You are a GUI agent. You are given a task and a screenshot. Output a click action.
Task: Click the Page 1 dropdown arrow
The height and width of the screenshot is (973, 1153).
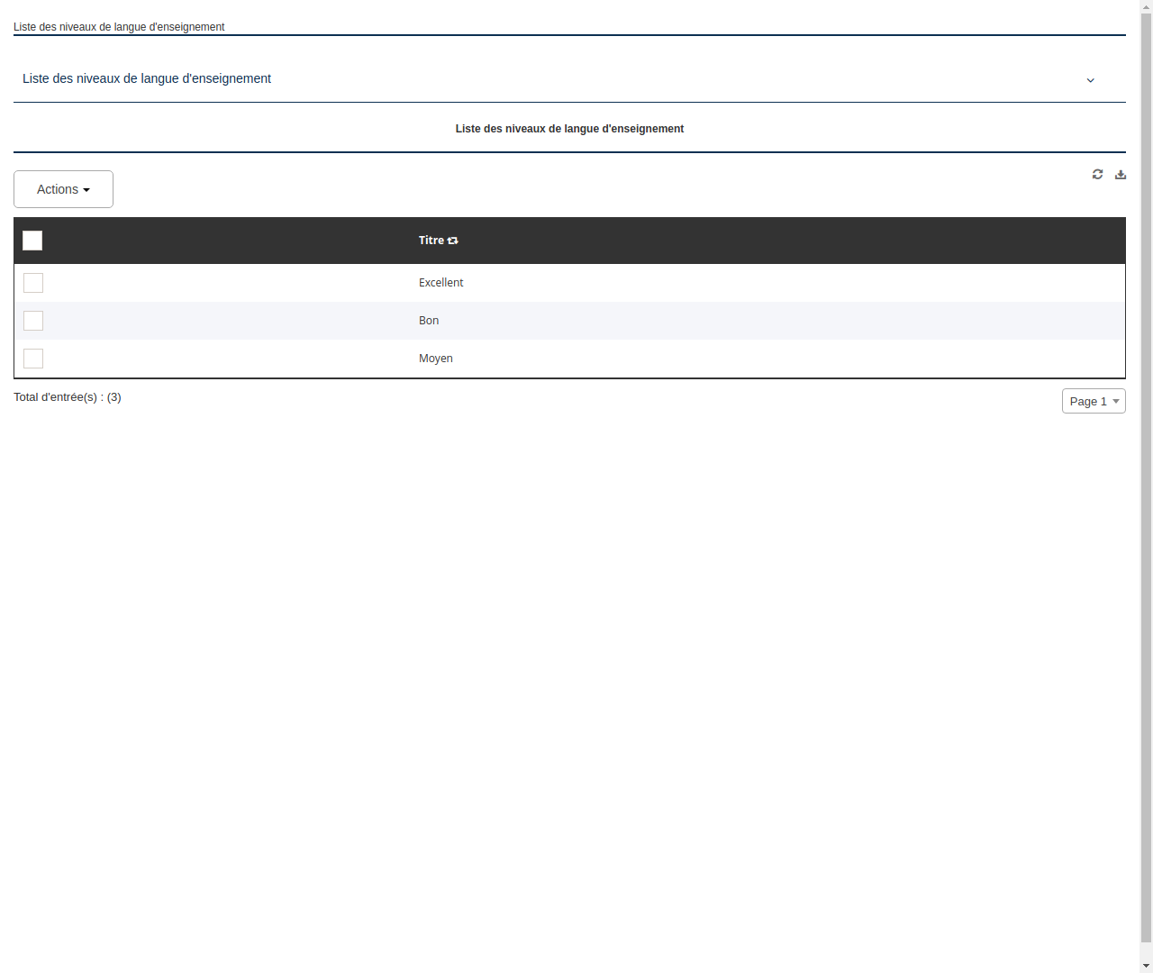(x=1114, y=401)
